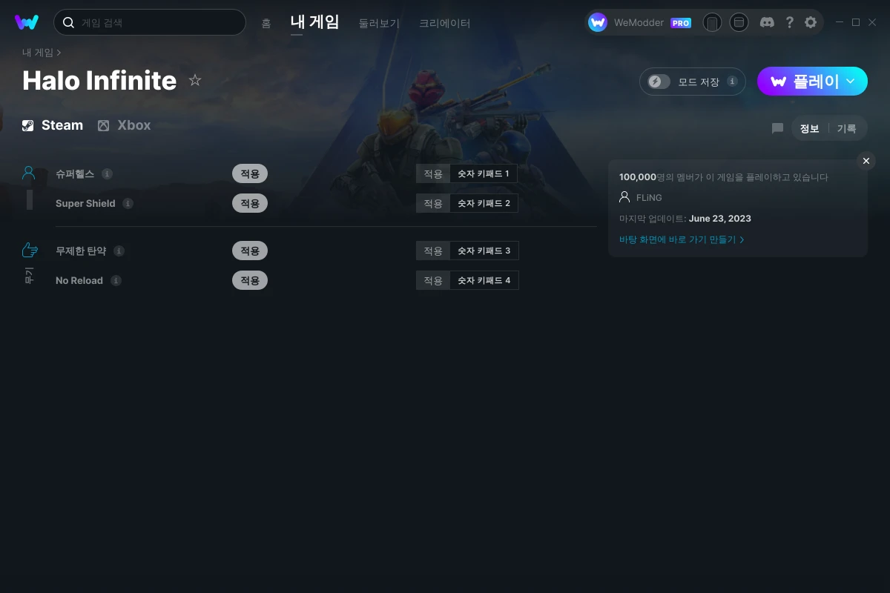
Task: Expand the 플레이 button dropdown arrow
Action: click(x=851, y=82)
